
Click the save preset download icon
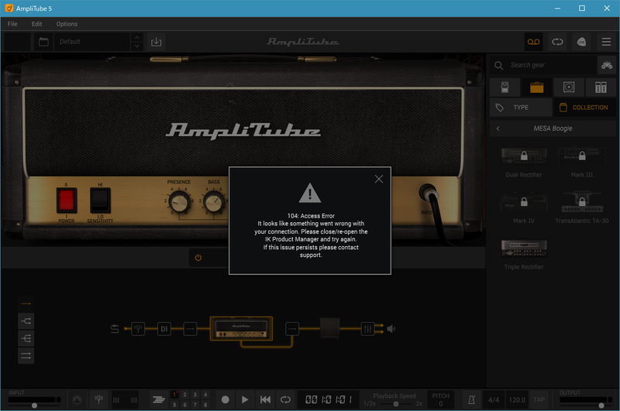(x=157, y=42)
